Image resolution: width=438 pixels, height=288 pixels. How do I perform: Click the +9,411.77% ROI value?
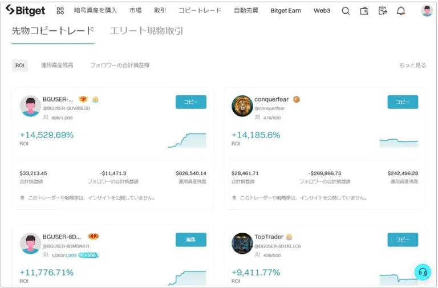tap(255, 273)
